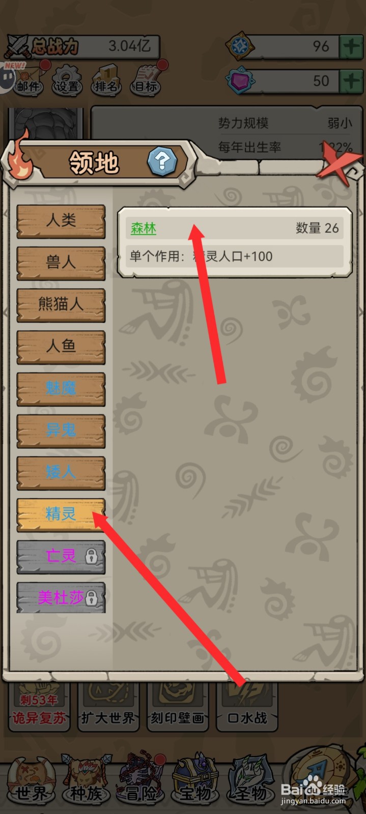Tap the locked 美杜莎 race tab
366x814 pixels.
pos(61,598)
